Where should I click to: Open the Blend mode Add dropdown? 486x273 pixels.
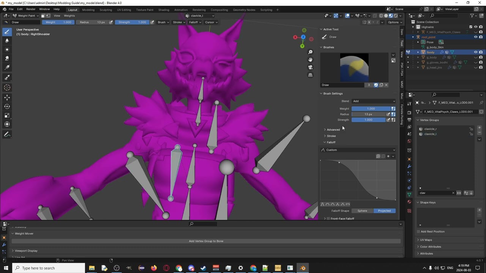pos(374,101)
